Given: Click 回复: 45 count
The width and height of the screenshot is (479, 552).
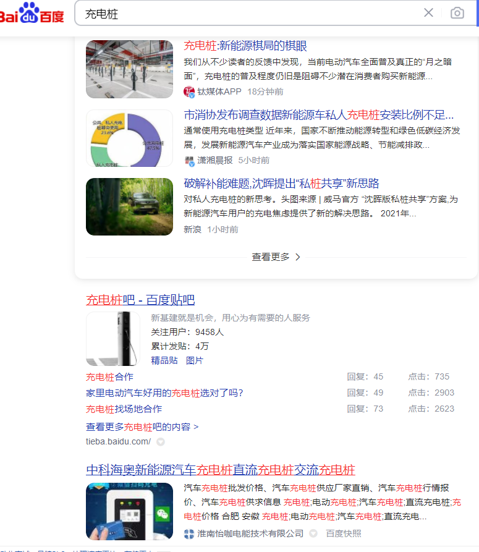Looking at the screenshot, I should point(365,376).
